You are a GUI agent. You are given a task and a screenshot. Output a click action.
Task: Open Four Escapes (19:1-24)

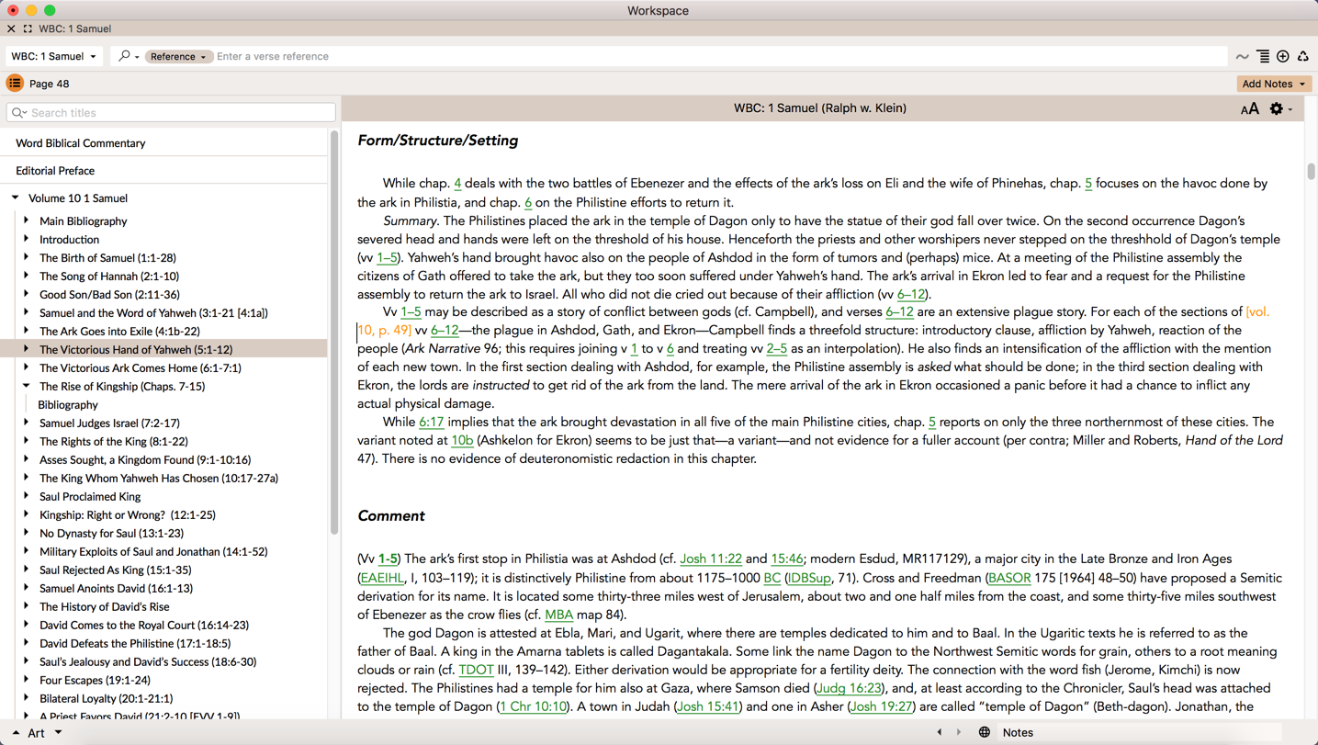pos(95,681)
